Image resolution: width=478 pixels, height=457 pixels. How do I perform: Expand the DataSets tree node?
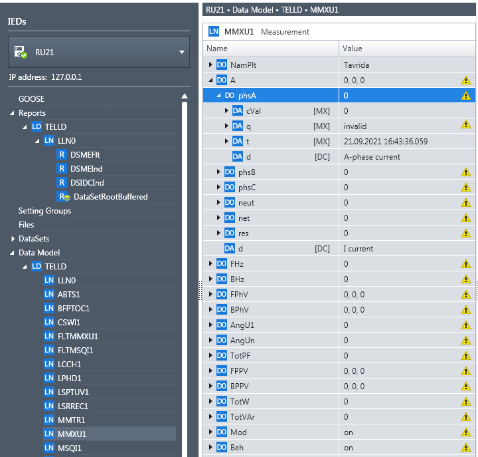click(13, 239)
